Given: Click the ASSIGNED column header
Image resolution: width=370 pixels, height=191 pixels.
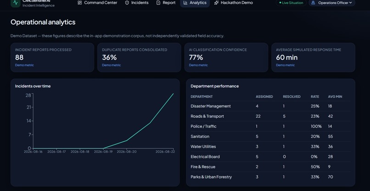Looking at the screenshot, I should 264,96.
